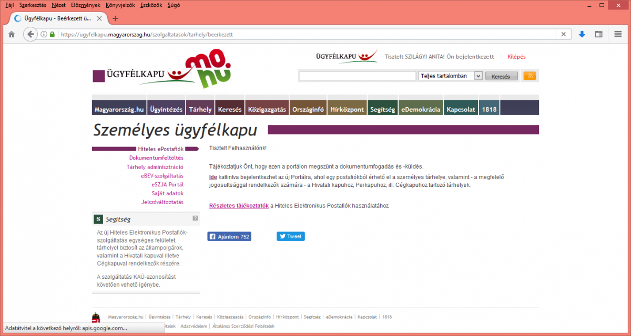
Task: Select Hiteles ePostafiók in the sidebar
Action: tap(160, 149)
